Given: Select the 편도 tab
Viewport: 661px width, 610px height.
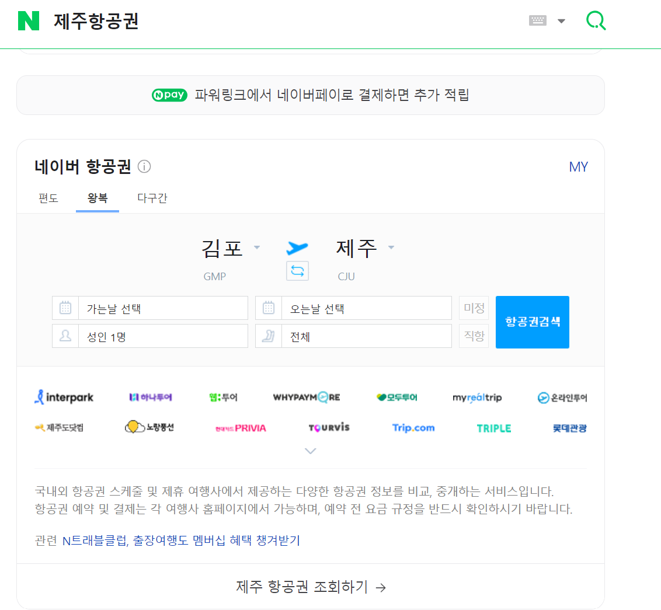Looking at the screenshot, I should point(48,198).
